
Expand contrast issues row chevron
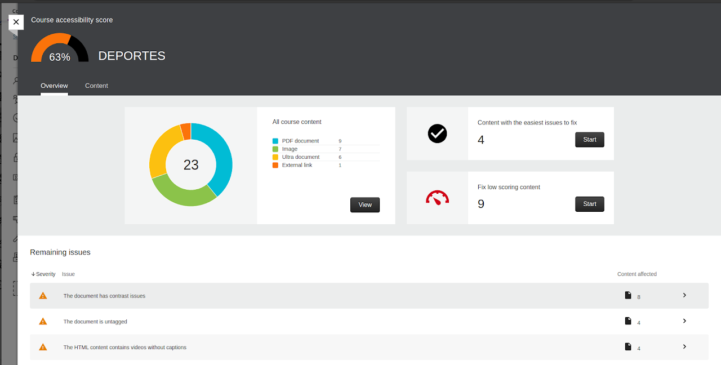pos(684,295)
